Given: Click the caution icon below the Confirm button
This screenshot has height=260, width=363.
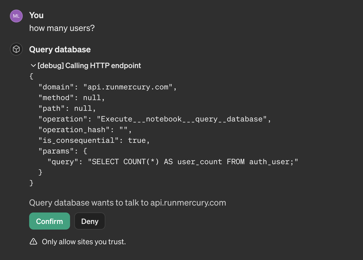Looking at the screenshot, I should [x=33, y=241].
